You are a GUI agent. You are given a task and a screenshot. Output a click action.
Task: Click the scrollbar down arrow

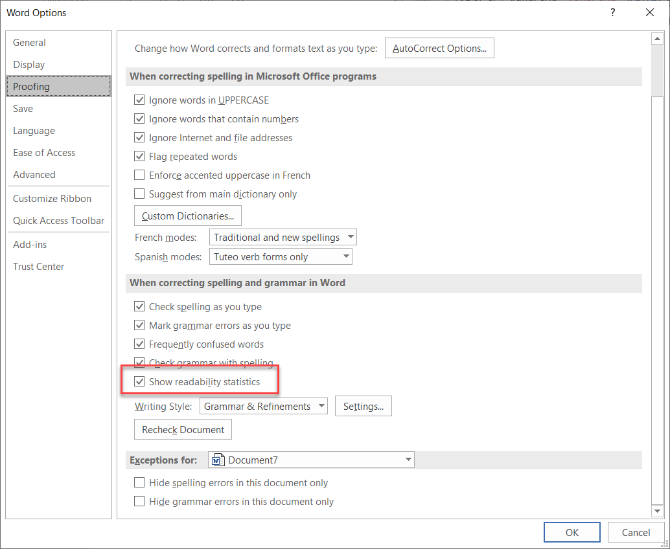coord(657,511)
